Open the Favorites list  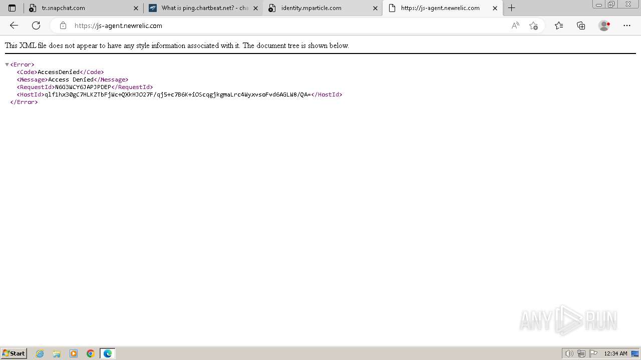(559, 25)
